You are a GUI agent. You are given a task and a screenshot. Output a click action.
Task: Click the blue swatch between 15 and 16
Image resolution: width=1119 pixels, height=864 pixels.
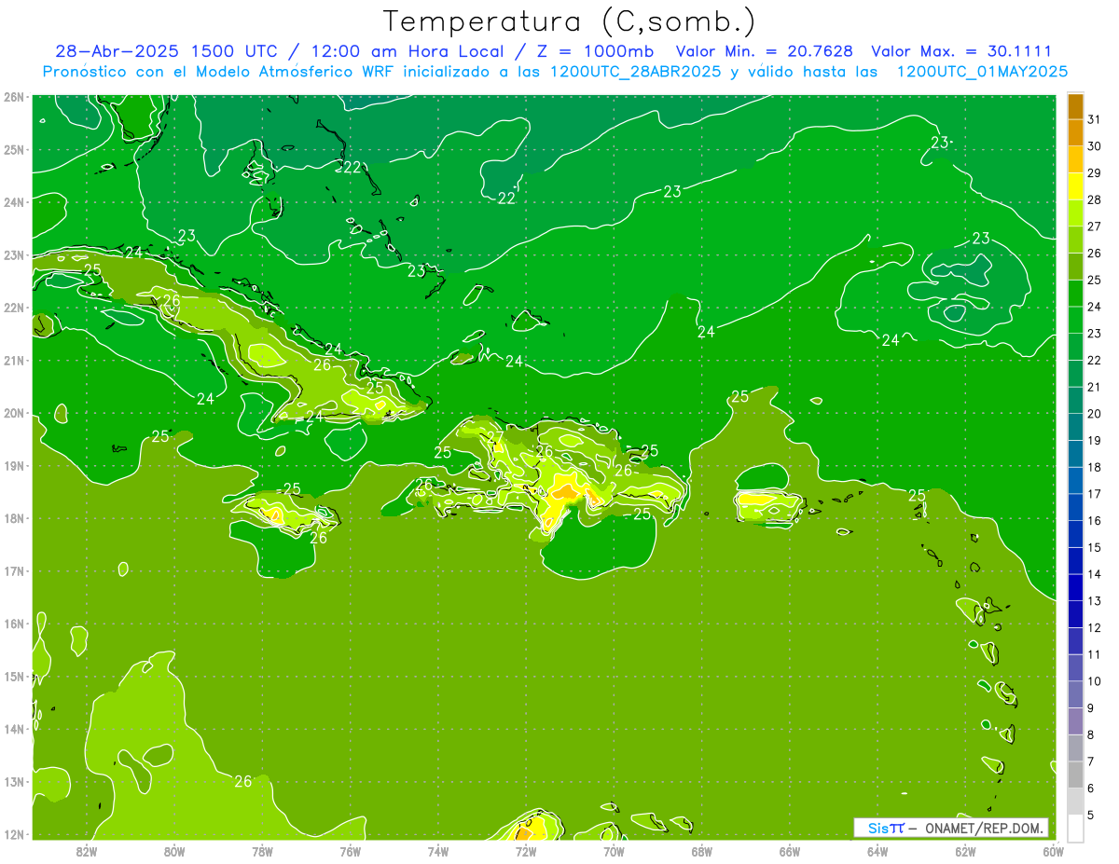pos(1075,533)
